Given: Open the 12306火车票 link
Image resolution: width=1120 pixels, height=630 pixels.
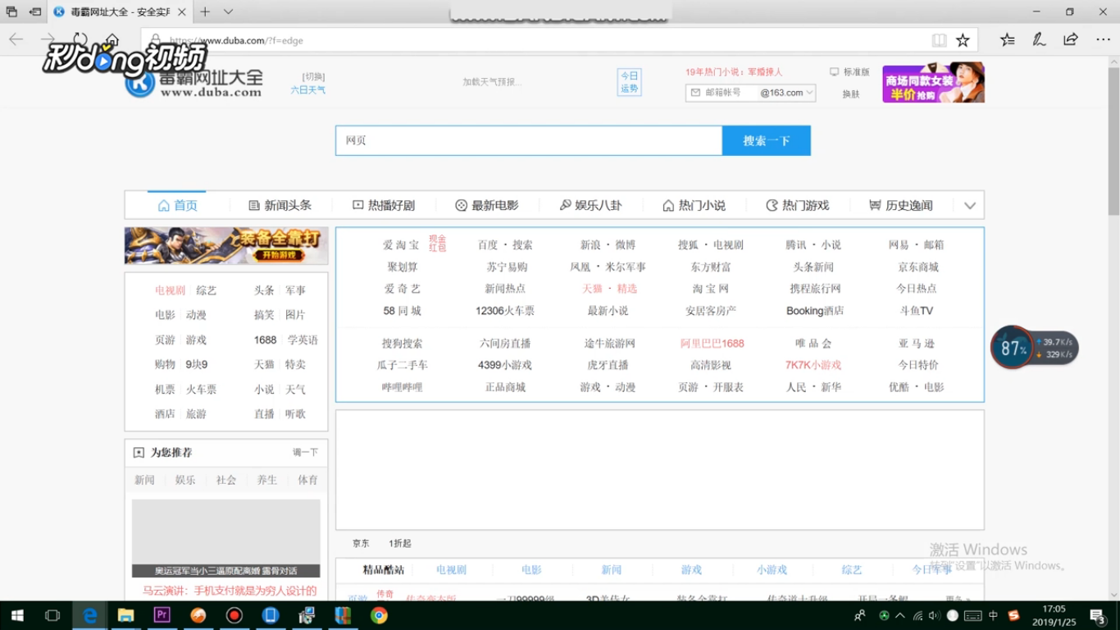Looking at the screenshot, I should (x=505, y=311).
